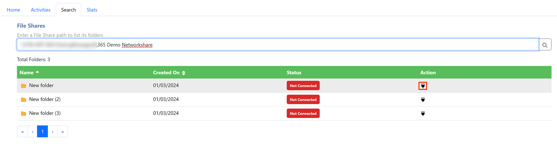Select the New folder (3) name text
Image resolution: width=557 pixels, height=144 pixels.
[45, 113]
